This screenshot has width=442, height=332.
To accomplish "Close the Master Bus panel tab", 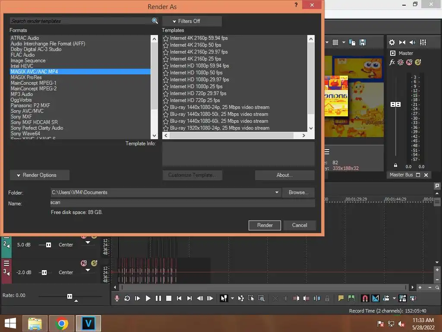I will 426,175.
